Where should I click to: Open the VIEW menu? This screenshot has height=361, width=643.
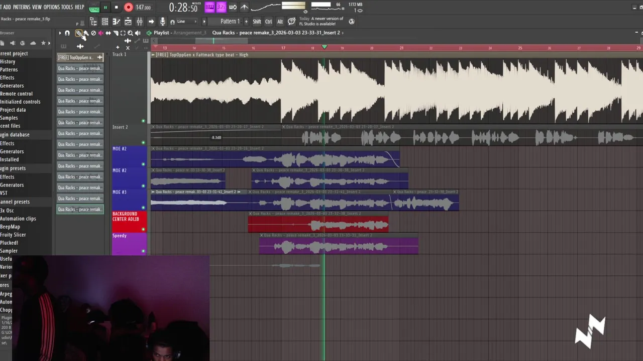[37, 7]
